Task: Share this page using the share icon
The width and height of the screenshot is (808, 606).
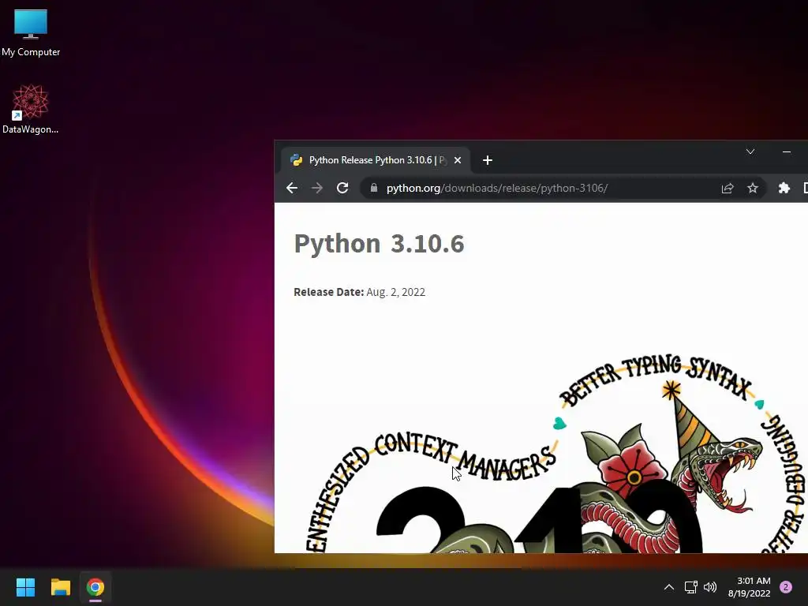Action: coord(727,188)
